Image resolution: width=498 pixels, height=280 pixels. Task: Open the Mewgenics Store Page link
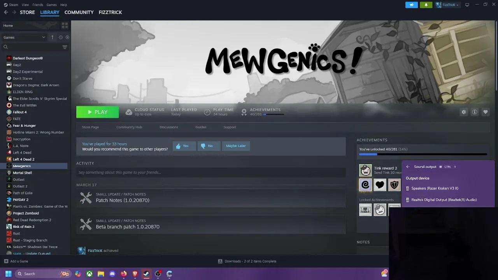click(x=90, y=127)
